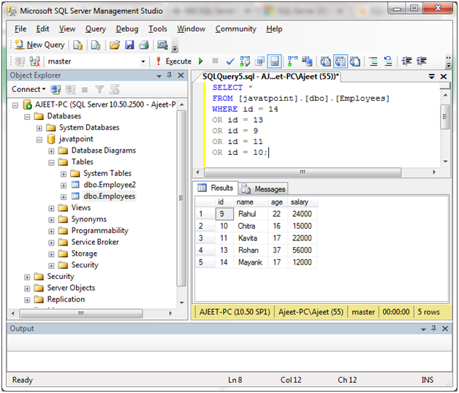Select the salary cell 56000
Image resolution: width=459 pixels, height=393 pixels.
tap(302, 251)
